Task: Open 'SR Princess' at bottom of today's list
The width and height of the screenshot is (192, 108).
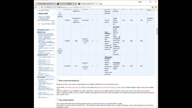Action: pos(42,97)
